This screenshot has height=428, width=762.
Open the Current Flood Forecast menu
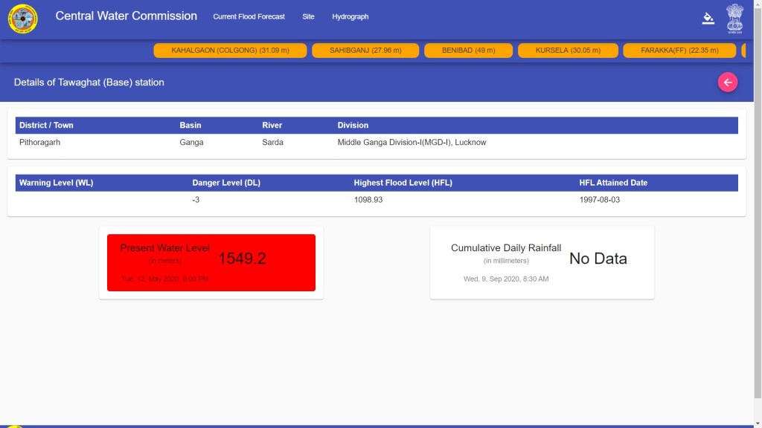[249, 16]
